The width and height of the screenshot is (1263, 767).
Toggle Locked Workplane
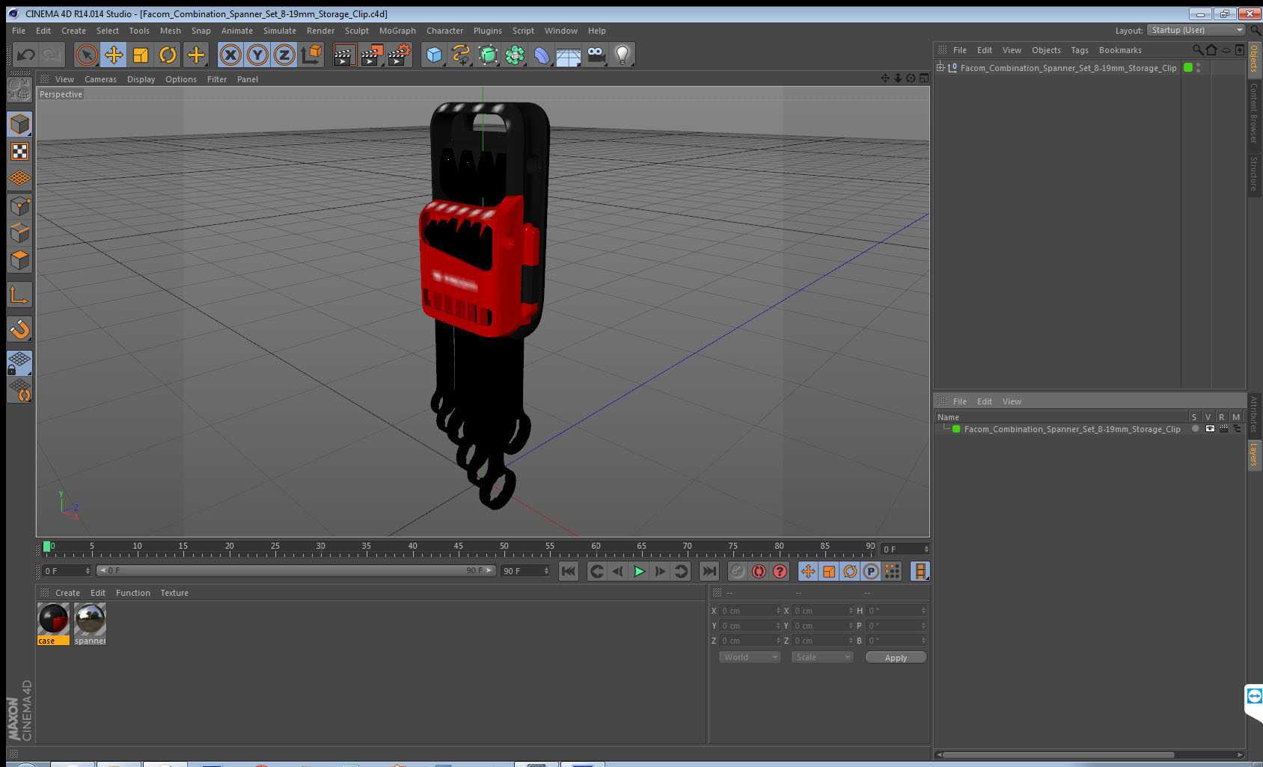[x=19, y=363]
